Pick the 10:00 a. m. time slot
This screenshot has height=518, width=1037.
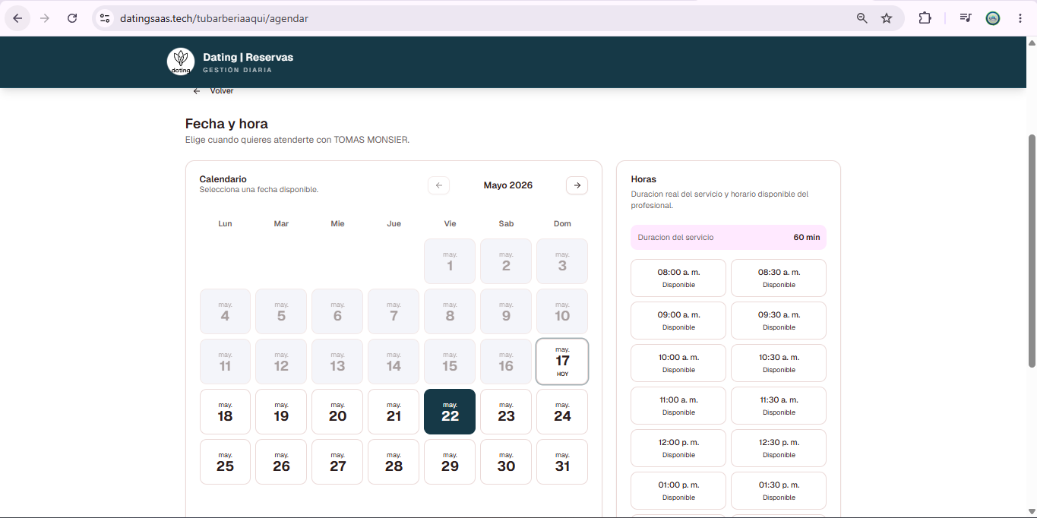[678, 363]
